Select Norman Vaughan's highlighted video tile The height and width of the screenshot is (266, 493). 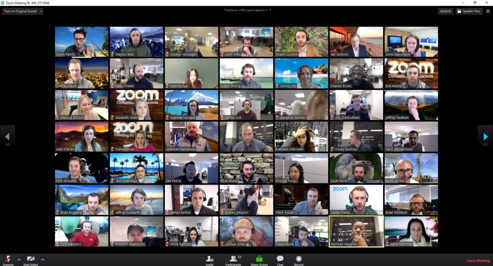(x=356, y=231)
